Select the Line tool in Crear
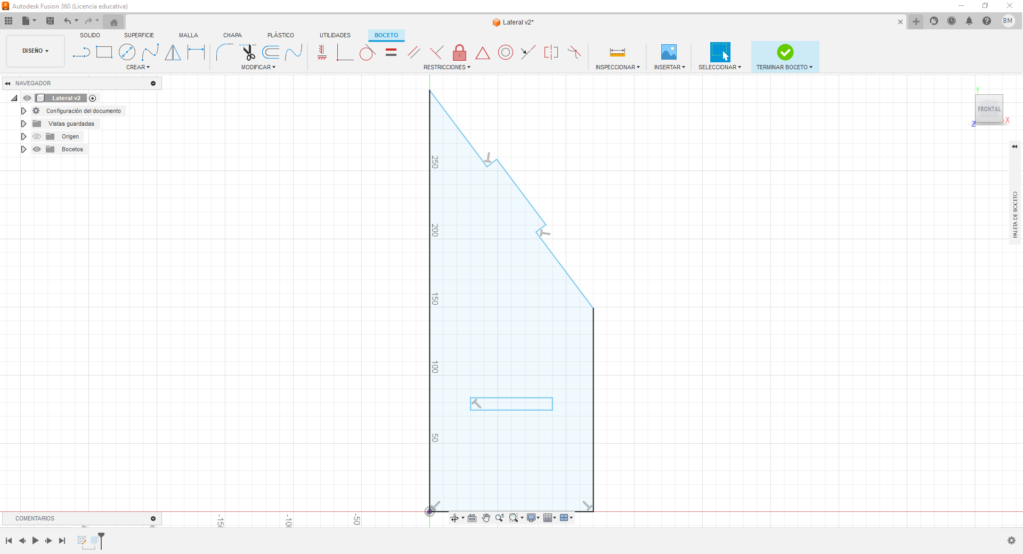Viewport: 1023px width, 554px height. coord(81,52)
